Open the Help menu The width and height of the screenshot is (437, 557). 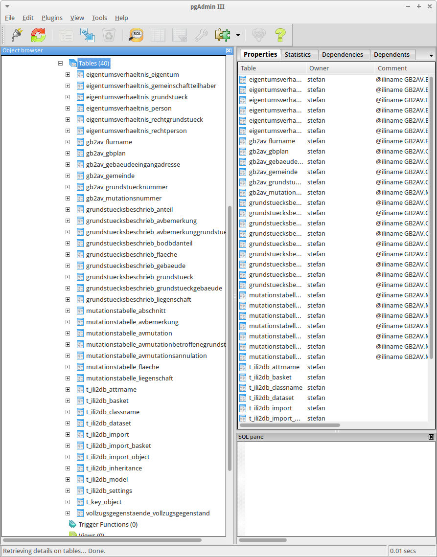121,18
